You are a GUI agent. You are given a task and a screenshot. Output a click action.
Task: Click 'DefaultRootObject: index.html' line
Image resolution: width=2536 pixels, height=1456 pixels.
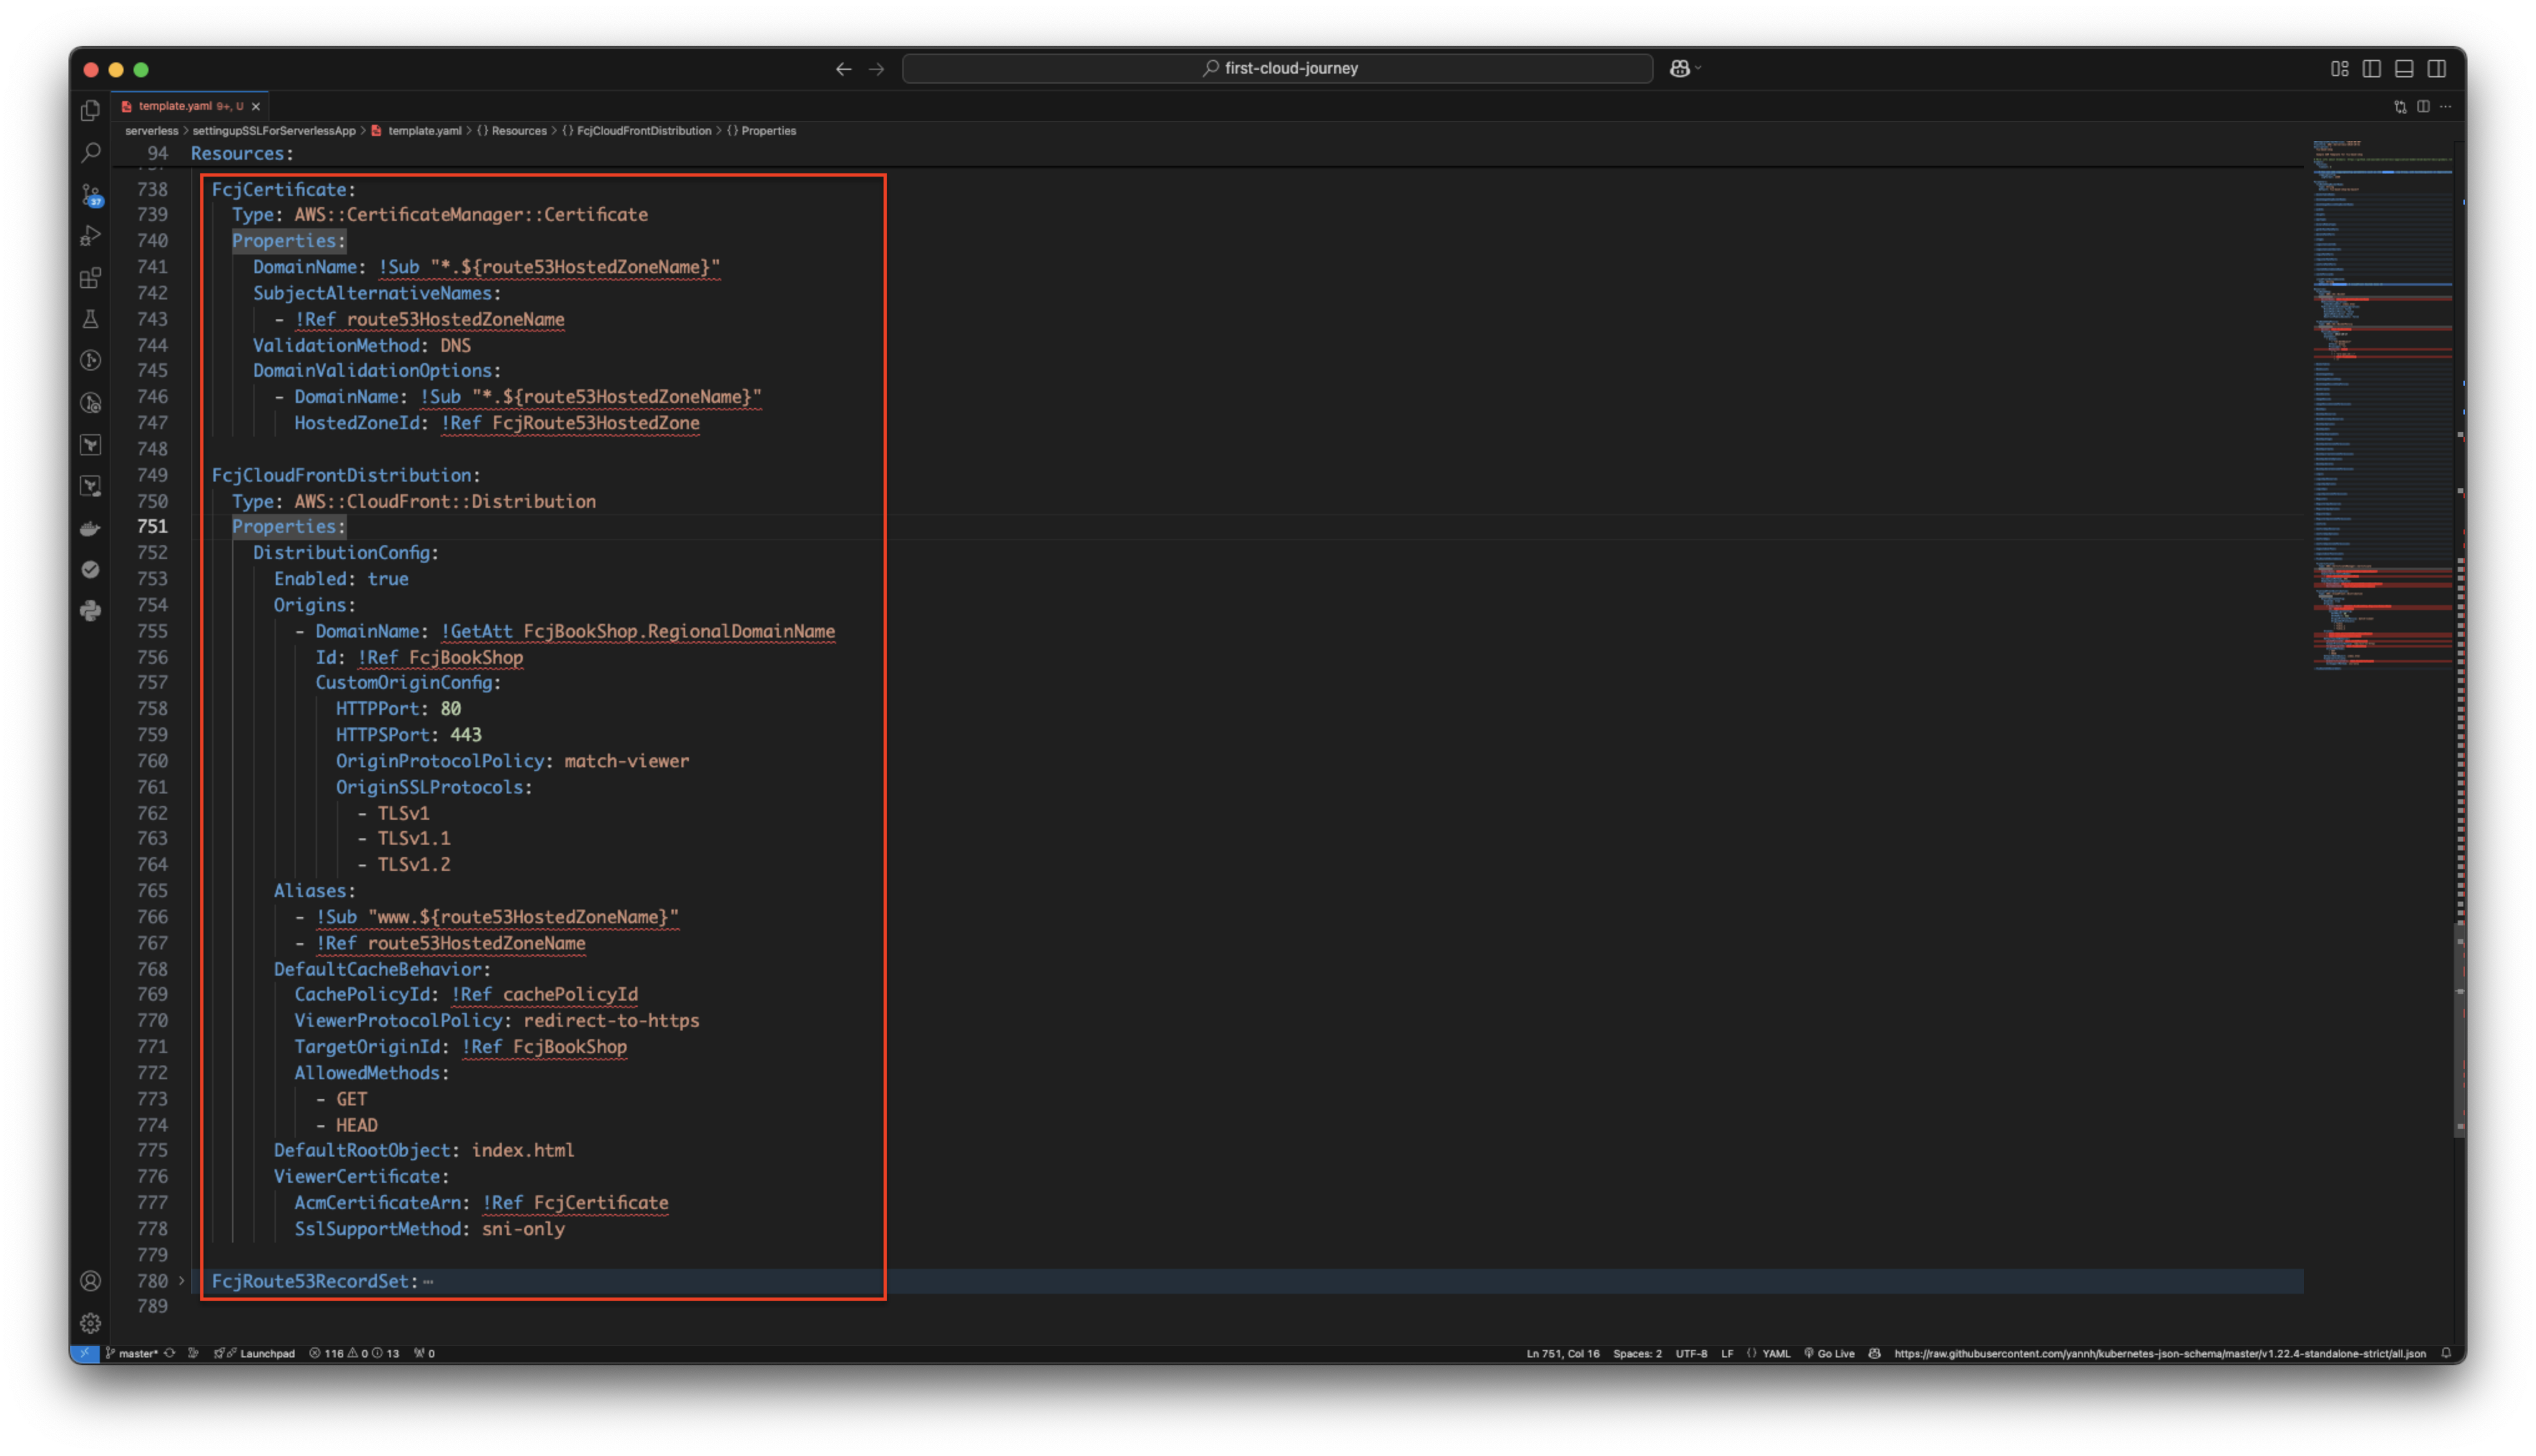[x=424, y=1150]
